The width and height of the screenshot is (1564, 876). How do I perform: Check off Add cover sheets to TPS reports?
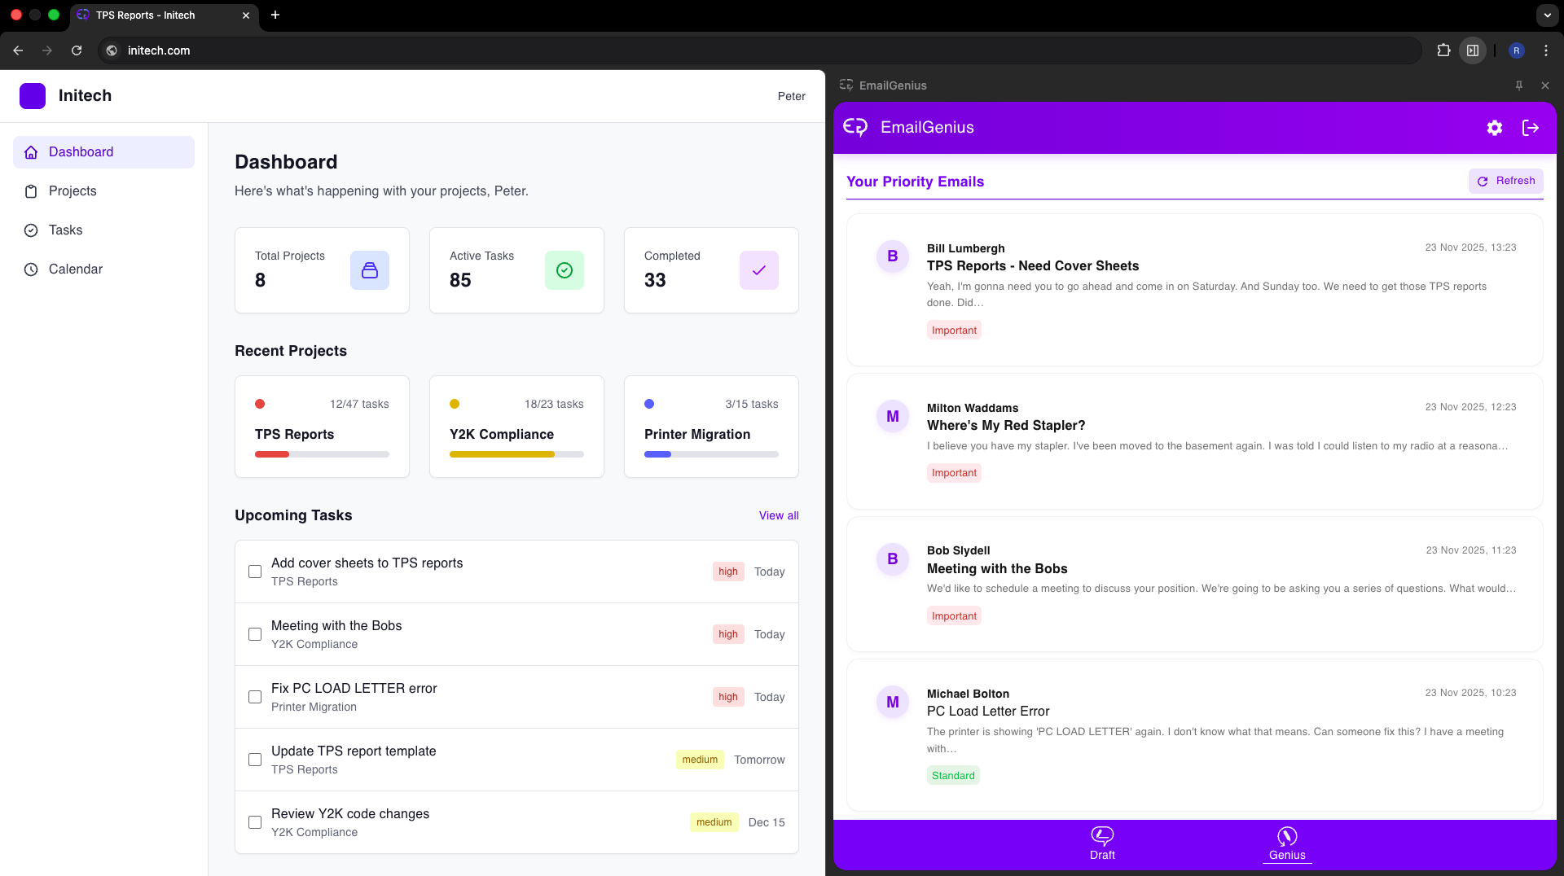(x=254, y=572)
